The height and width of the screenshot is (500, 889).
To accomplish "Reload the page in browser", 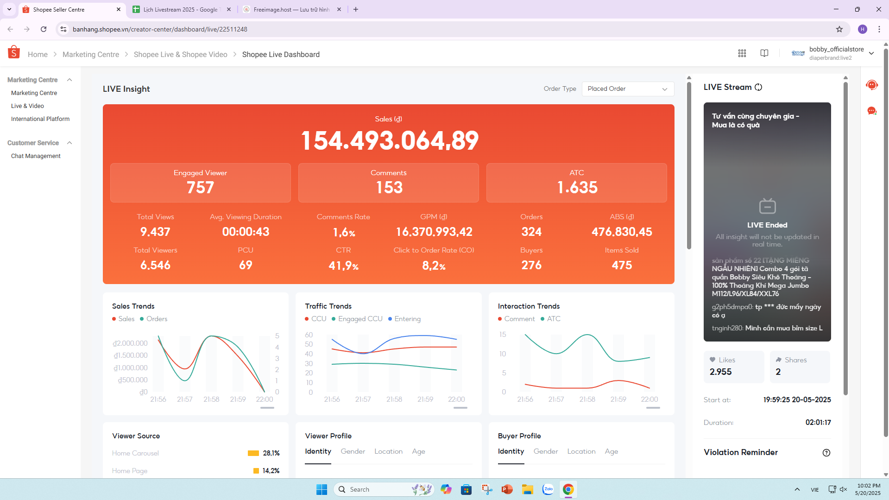I will (44, 29).
